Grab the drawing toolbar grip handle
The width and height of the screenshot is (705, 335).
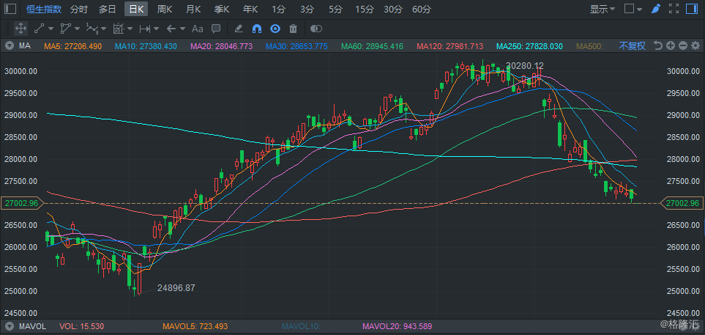(7, 29)
